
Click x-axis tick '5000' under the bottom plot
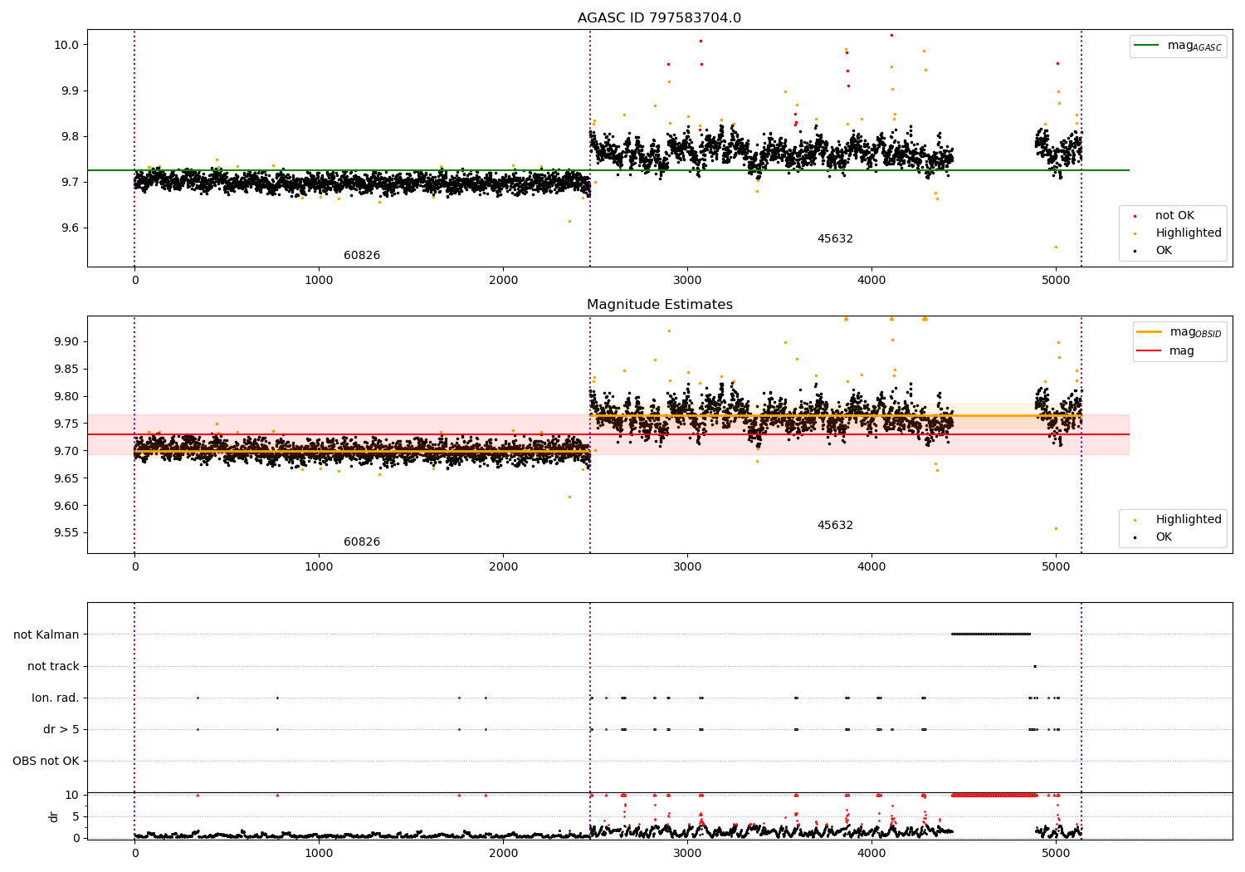click(1056, 854)
